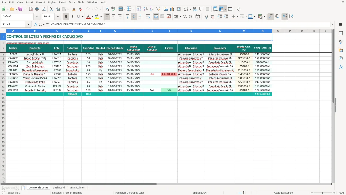Insert hyperlink icon

coord(195,9)
